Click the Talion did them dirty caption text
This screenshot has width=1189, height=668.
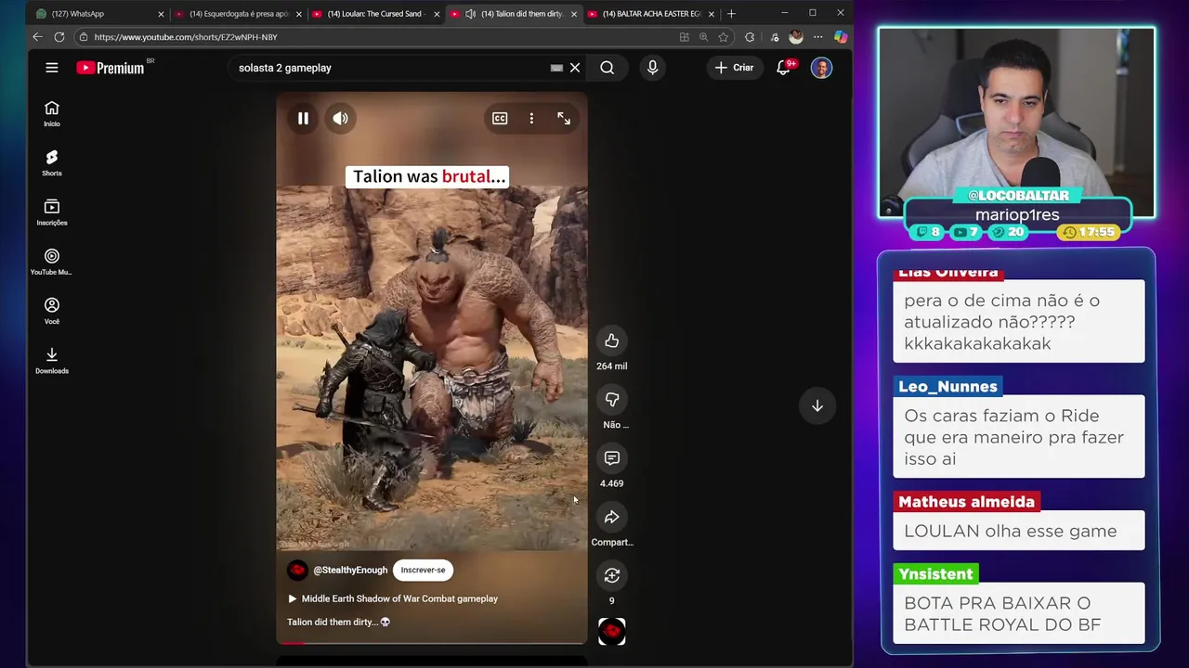pos(338,622)
